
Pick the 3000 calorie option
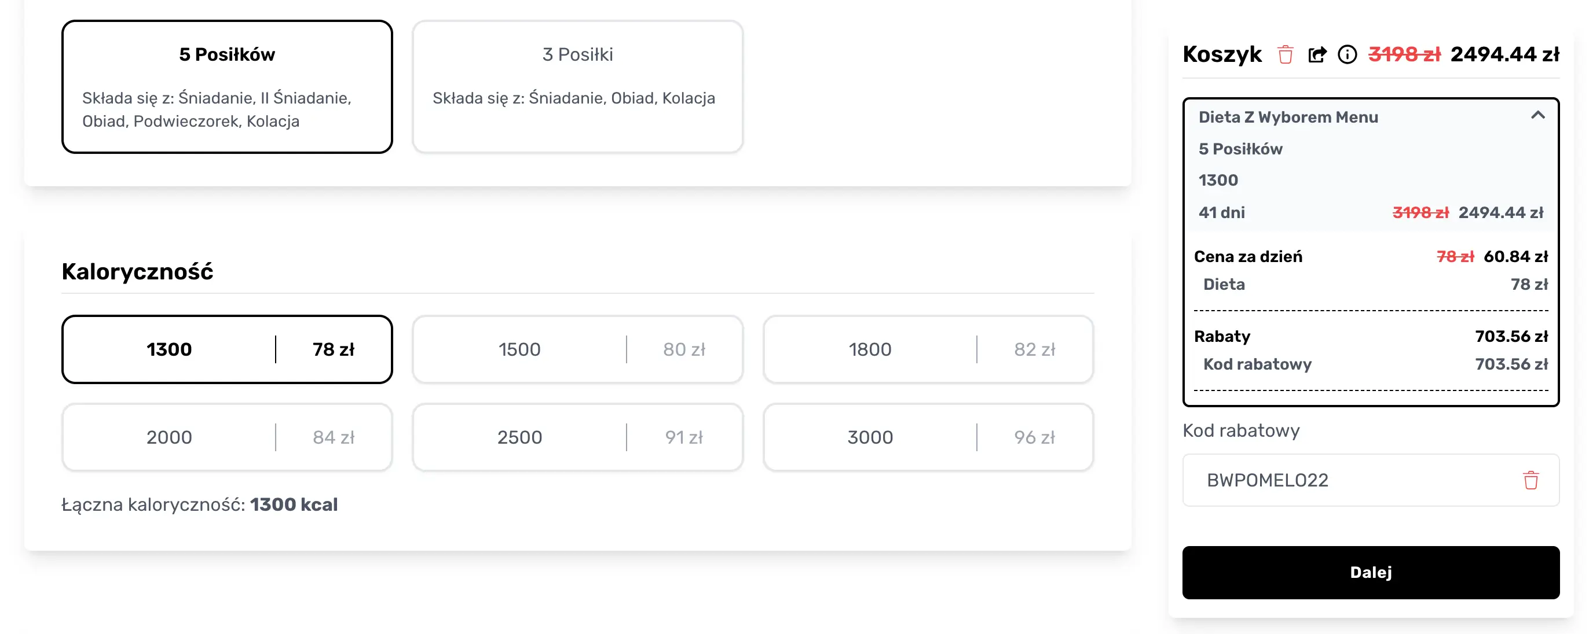(x=928, y=437)
